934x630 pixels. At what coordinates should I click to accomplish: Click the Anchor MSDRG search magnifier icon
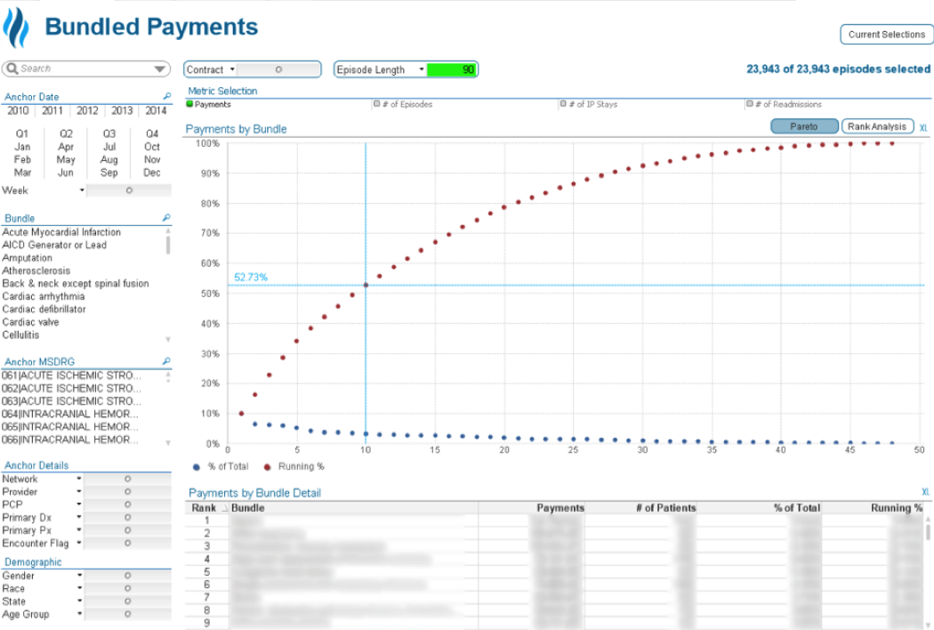click(x=165, y=361)
